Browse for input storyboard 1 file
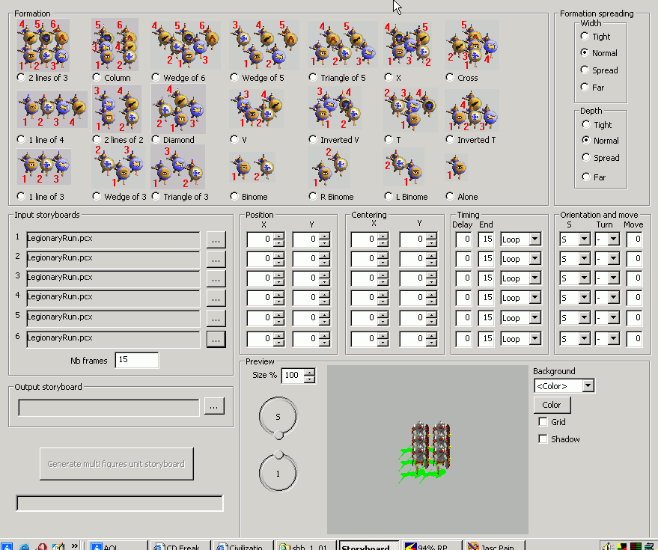Viewport: 658px width, 550px height. 216,240
